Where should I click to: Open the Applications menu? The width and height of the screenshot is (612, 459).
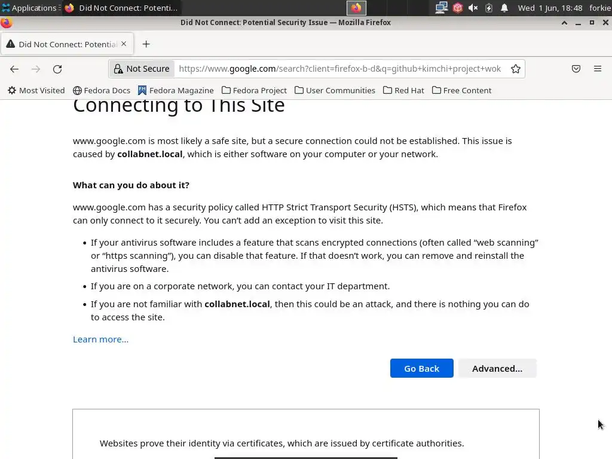point(30,8)
